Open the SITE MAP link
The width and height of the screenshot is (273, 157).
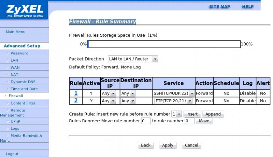tap(219, 7)
